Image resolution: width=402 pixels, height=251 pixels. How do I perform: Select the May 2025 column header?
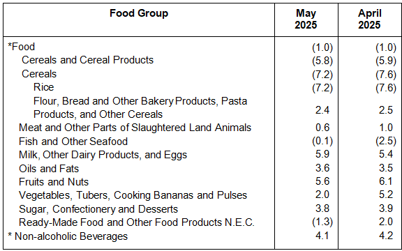[306, 20]
